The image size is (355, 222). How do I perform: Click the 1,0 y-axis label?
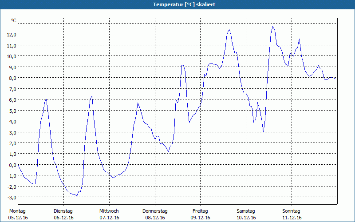click(x=13, y=154)
